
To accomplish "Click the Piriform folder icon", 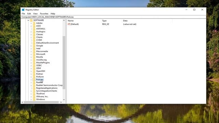I will point(34,77).
